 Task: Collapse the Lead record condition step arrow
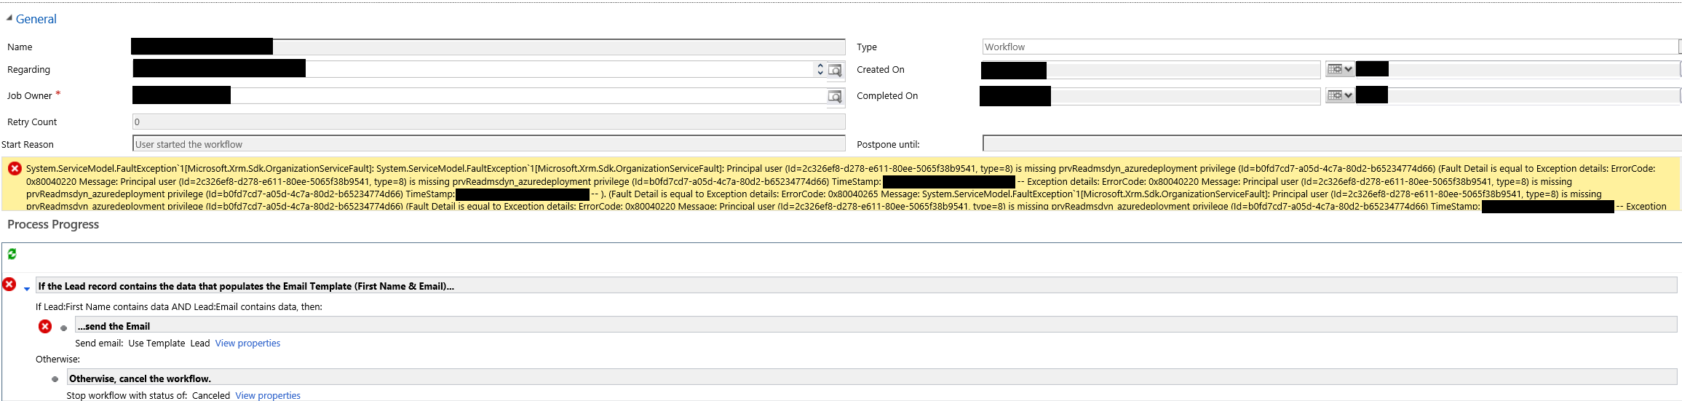pos(27,289)
